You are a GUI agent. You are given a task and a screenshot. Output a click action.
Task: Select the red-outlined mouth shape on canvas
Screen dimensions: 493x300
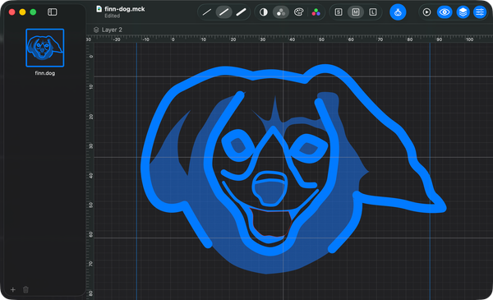[270, 223]
